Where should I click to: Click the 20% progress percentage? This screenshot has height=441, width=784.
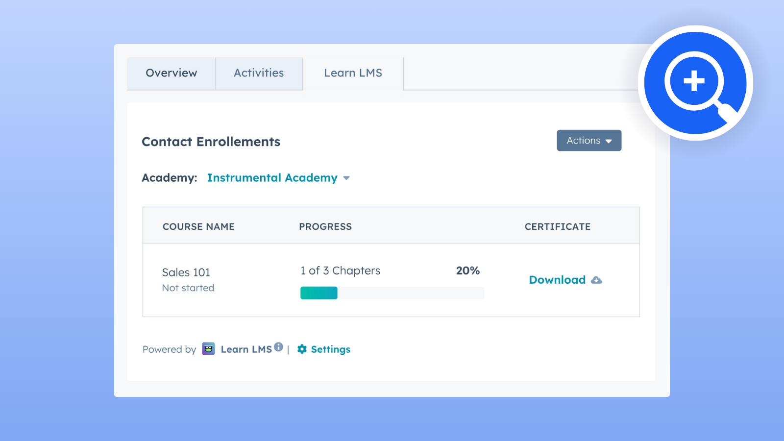point(467,271)
